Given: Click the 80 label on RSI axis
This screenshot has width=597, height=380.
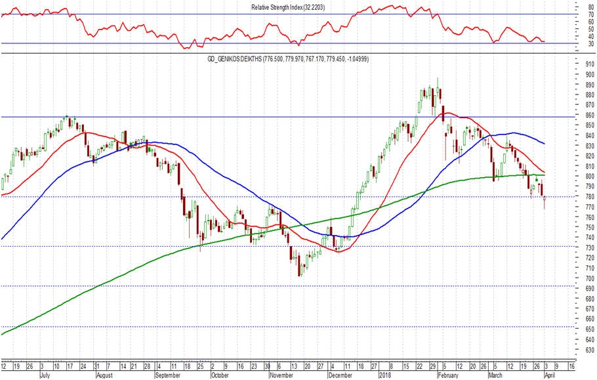Looking at the screenshot, I should (x=591, y=7).
